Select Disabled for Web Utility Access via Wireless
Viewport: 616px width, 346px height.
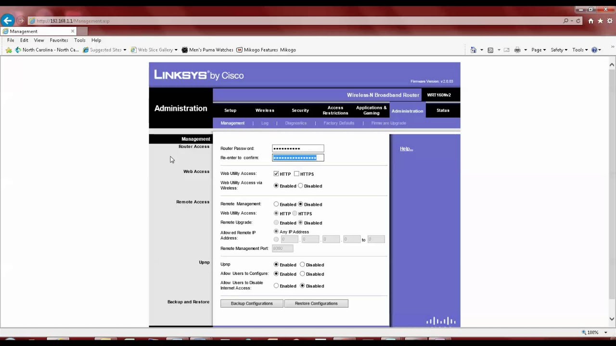pos(300,185)
